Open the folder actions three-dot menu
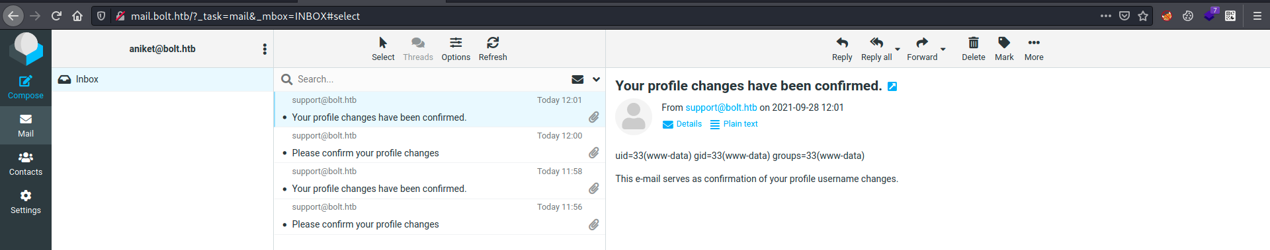The height and width of the screenshot is (250, 1270). click(265, 49)
